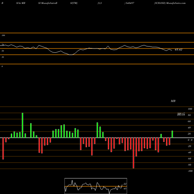The height and width of the screenshot is (194, 194).
Task: Click the 20 label on MR axis
Action: pos(189,134)
